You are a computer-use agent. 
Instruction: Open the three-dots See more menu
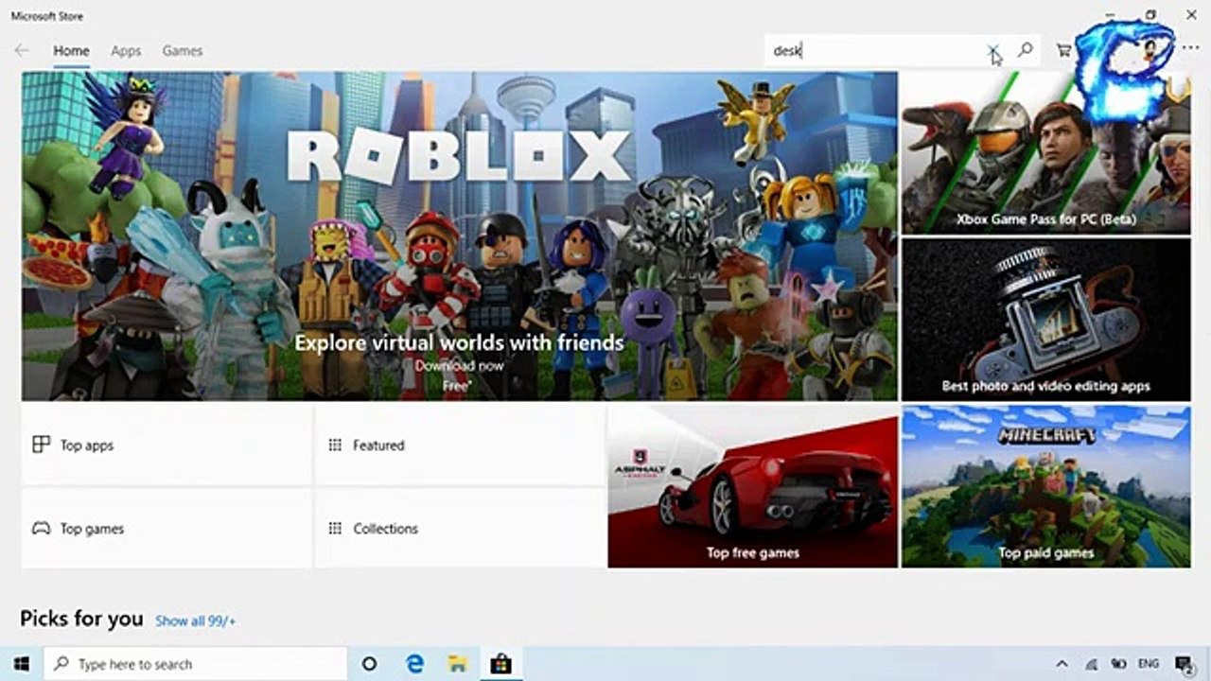(1190, 48)
